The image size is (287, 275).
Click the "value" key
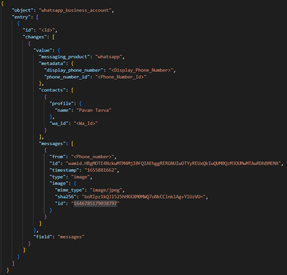43,50
